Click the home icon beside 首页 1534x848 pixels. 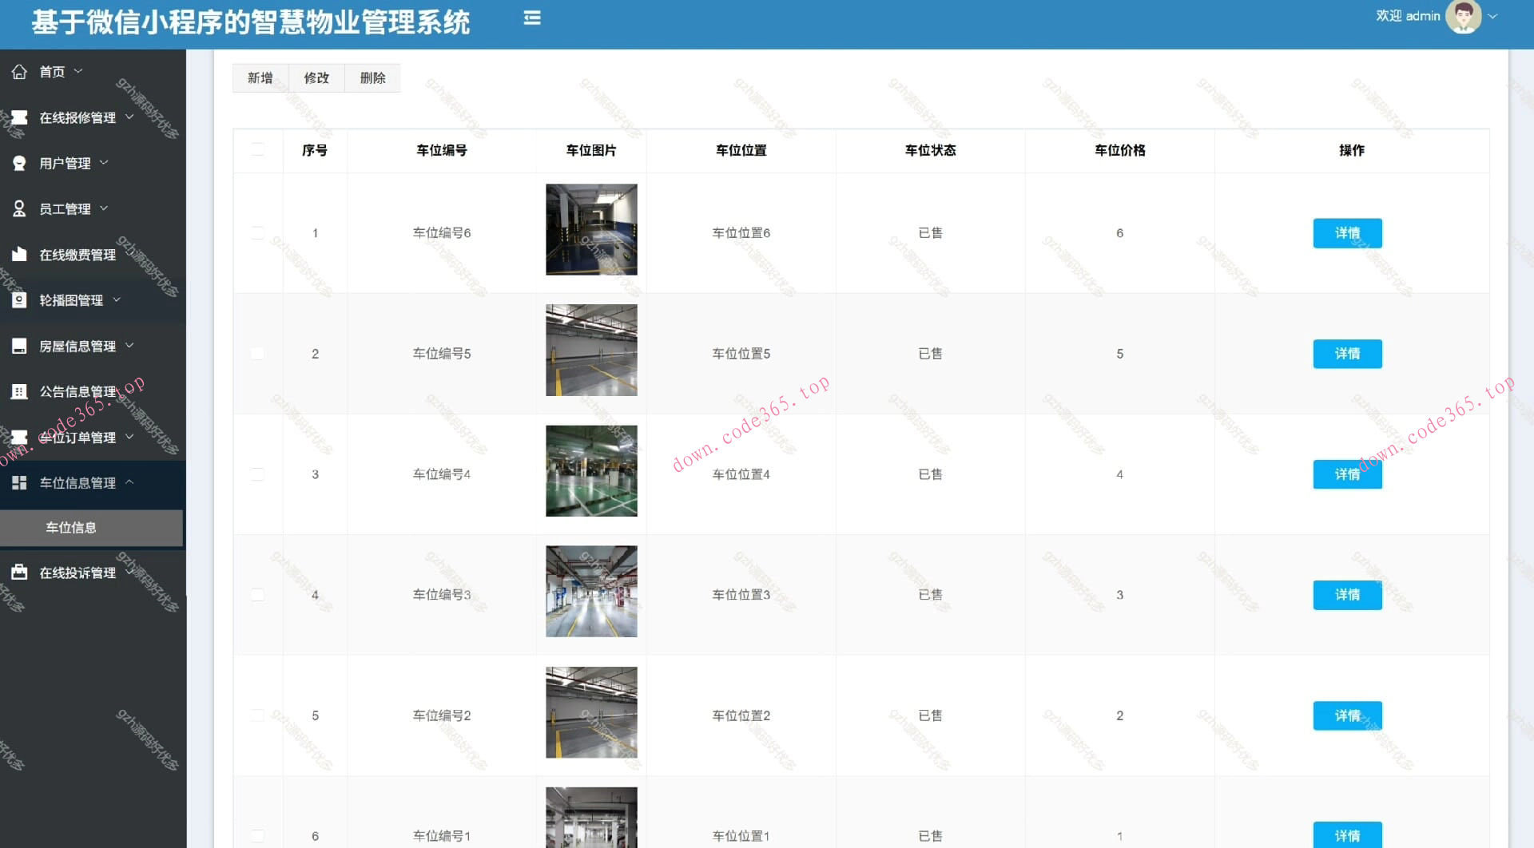pos(19,72)
